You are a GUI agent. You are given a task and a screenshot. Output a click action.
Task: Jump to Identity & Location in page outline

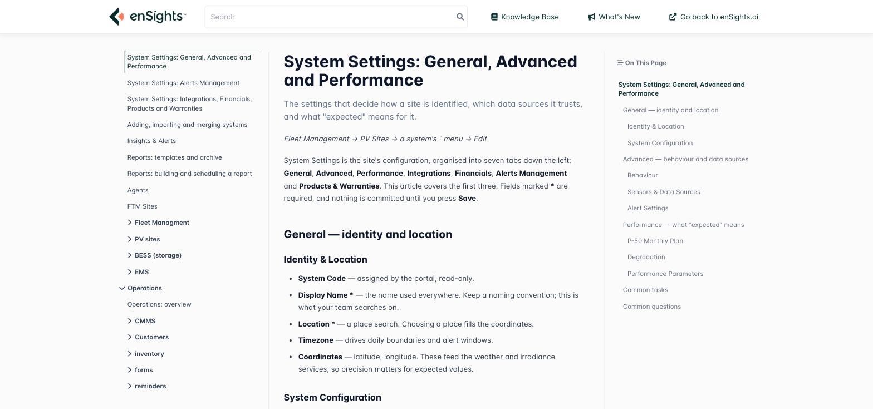pos(655,126)
